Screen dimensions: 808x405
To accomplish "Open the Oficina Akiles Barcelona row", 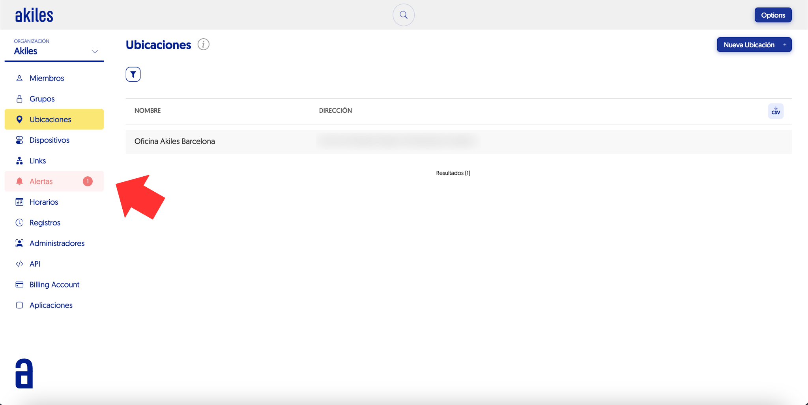I will [174, 142].
